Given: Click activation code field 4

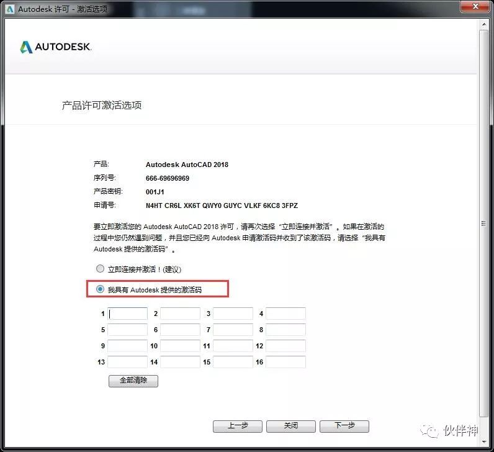Looking at the screenshot, I should 285,314.
